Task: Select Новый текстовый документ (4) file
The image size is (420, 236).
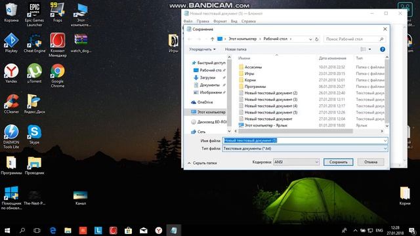Action: click(x=268, y=106)
